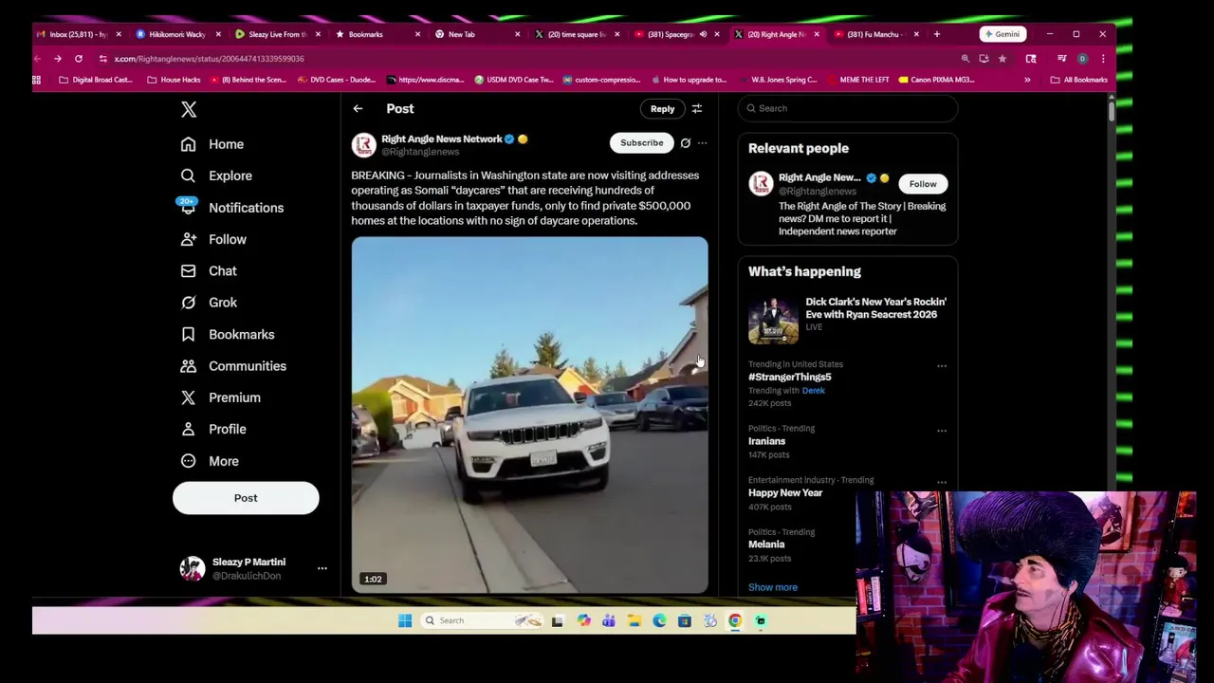1214x683 pixels.
Task: Open the Melania trending topic
Action: pos(766,545)
